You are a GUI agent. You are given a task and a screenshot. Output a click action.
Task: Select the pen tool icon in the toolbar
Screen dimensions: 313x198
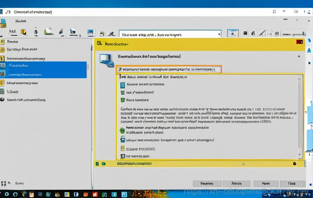61,32
